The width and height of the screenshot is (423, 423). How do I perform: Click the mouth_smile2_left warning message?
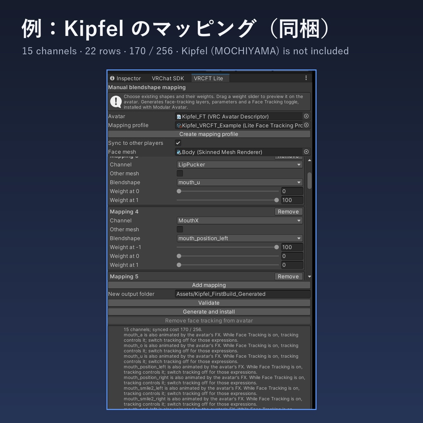pyautogui.click(x=211, y=391)
